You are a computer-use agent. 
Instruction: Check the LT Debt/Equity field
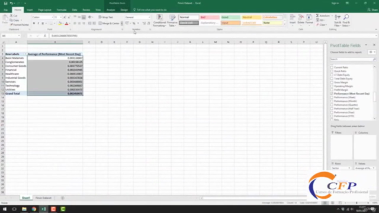(332, 75)
